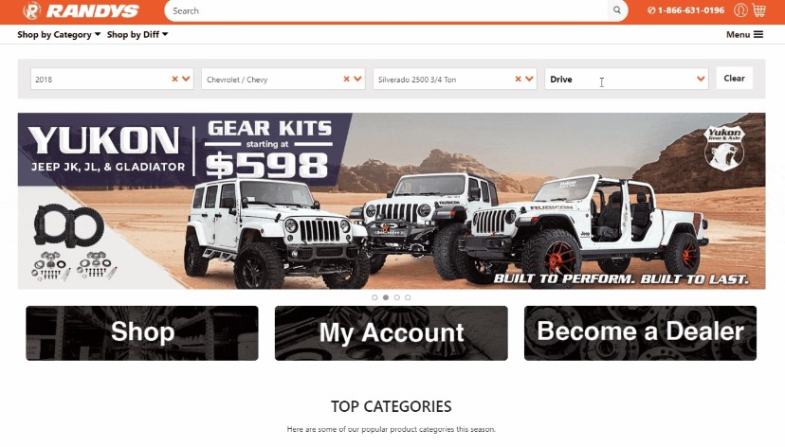Open the Become a Dealer tile

(640, 333)
